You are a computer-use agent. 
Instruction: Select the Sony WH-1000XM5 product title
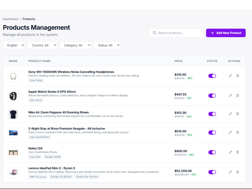(71, 72)
